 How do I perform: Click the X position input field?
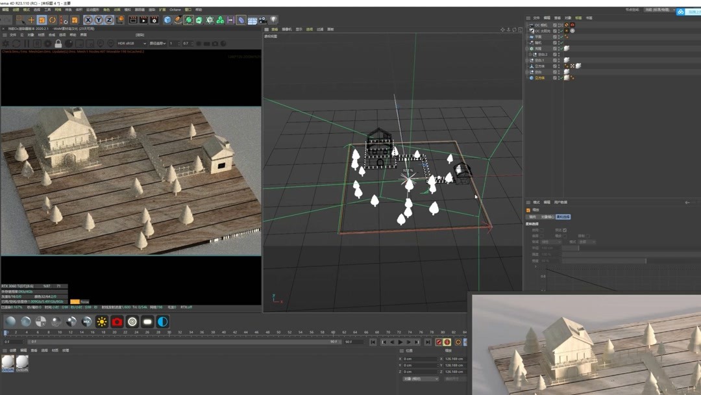coord(421,359)
